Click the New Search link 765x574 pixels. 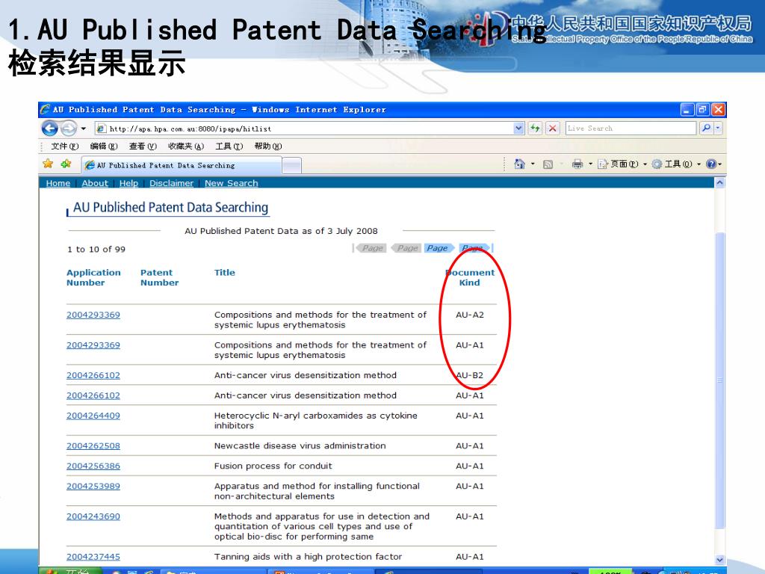(x=232, y=183)
